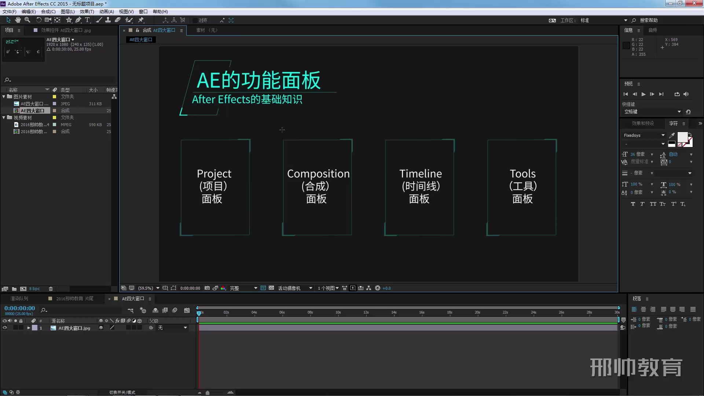Select the Pen tool

coord(78,20)
